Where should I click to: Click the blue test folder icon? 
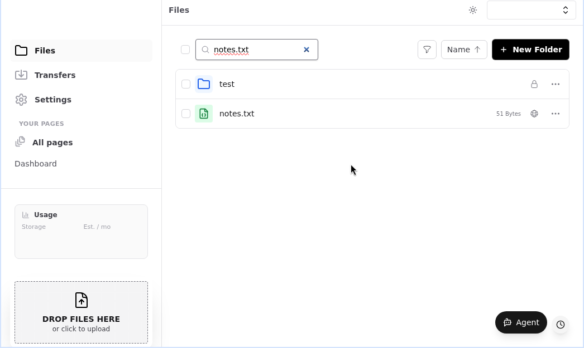click(204, 84)
